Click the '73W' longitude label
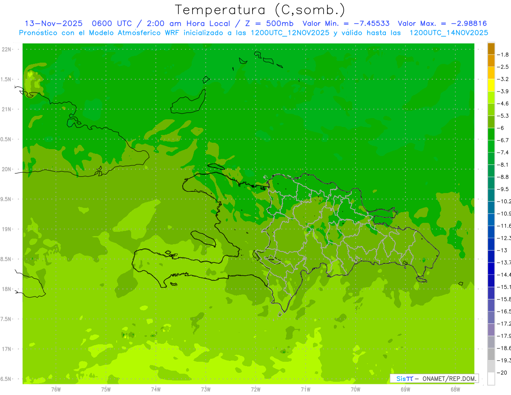 [x=206, y=389]
